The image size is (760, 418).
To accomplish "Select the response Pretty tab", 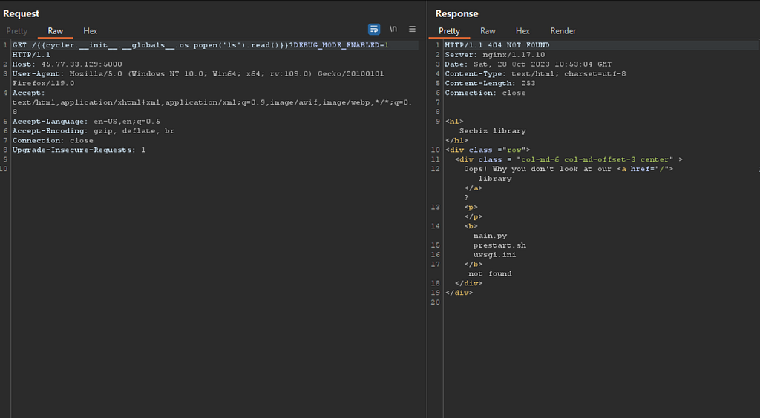I will [449, 31].
